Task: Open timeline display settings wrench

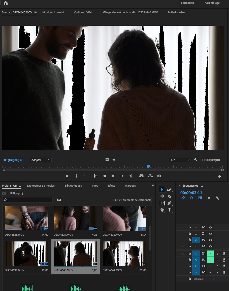Action: (x=217, y=198)
